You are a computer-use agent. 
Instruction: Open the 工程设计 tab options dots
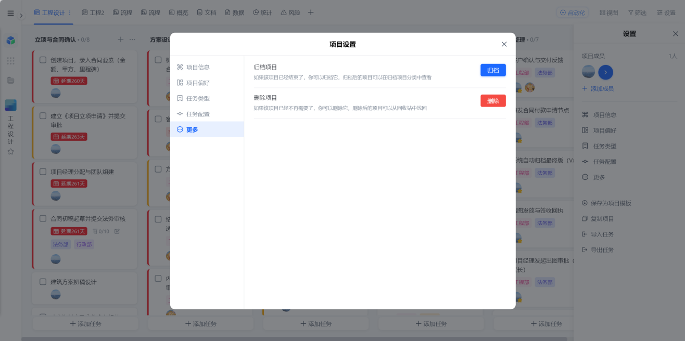70,12
